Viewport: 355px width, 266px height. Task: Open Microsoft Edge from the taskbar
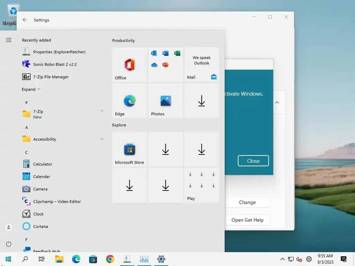(x=76, y=259)
